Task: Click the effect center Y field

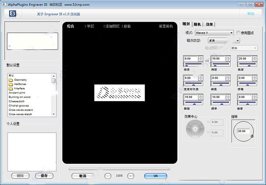Action: tap(217, 133)
